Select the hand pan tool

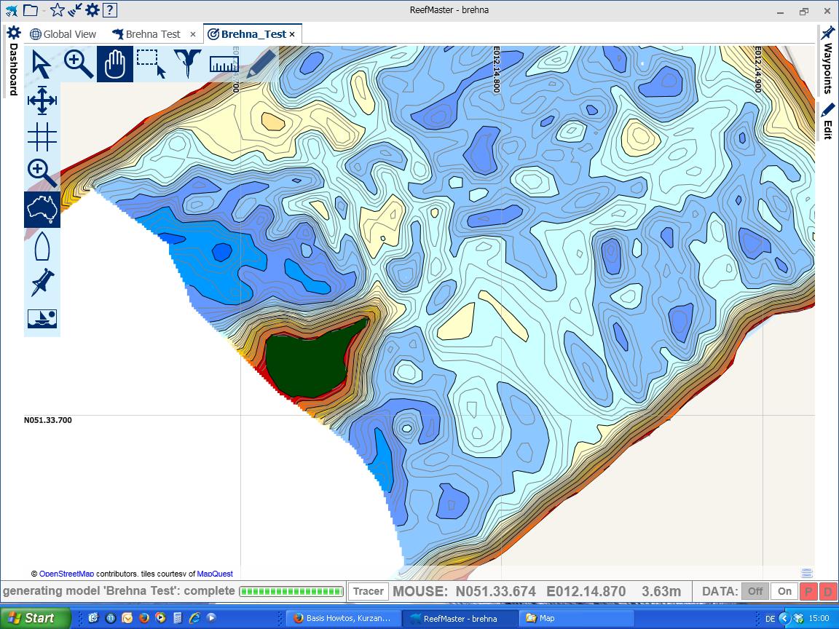(115, 64)
